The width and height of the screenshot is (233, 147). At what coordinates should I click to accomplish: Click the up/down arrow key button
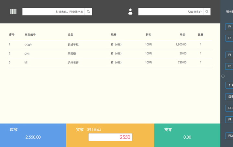(x=229, y=85)
